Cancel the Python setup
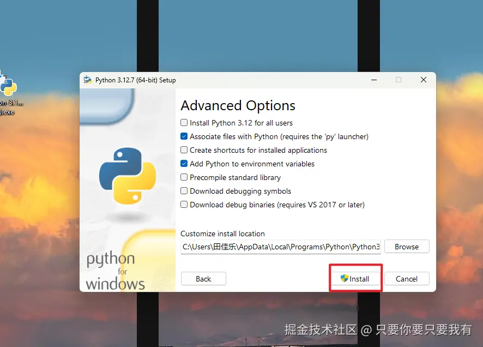 407,279
